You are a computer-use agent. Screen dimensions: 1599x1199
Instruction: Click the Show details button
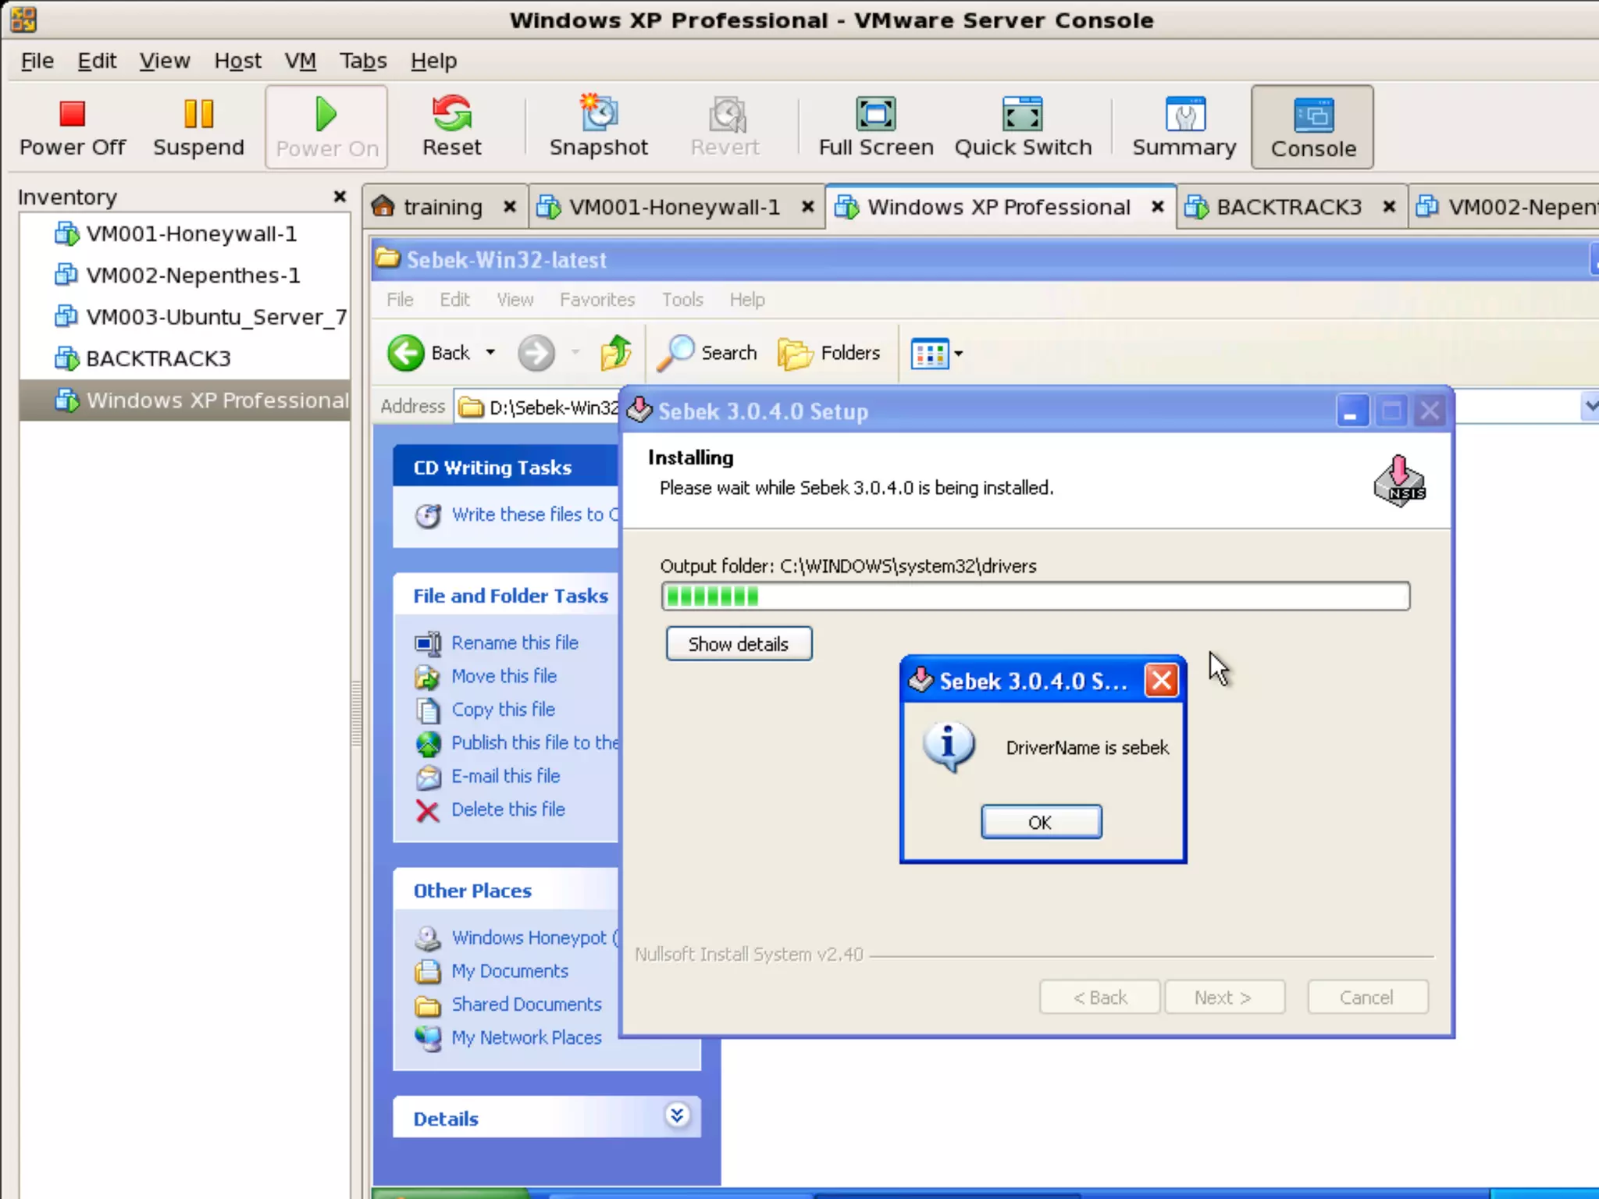[739, 644]
